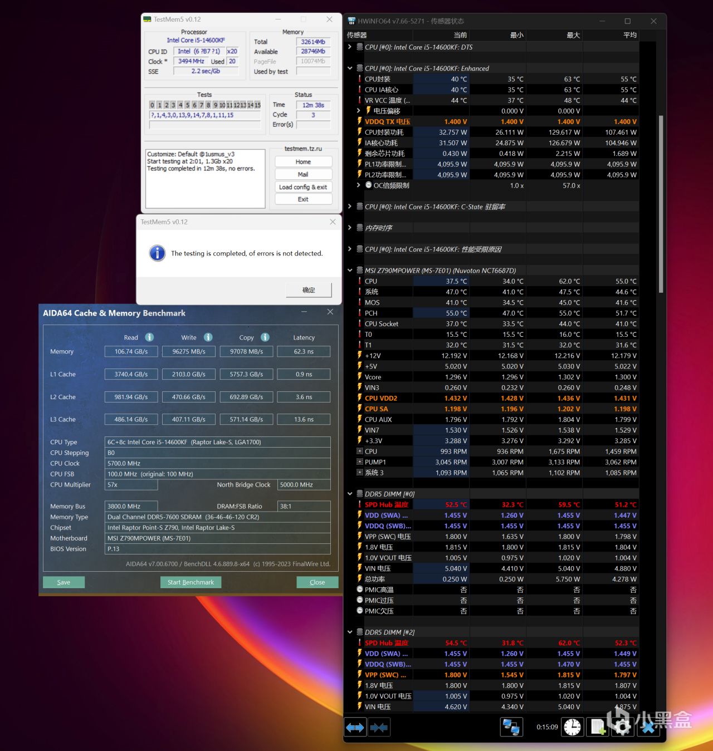The image size is (713, 751).
Task: Select the PCH temperature sensor row
Action: coord(497,313)
